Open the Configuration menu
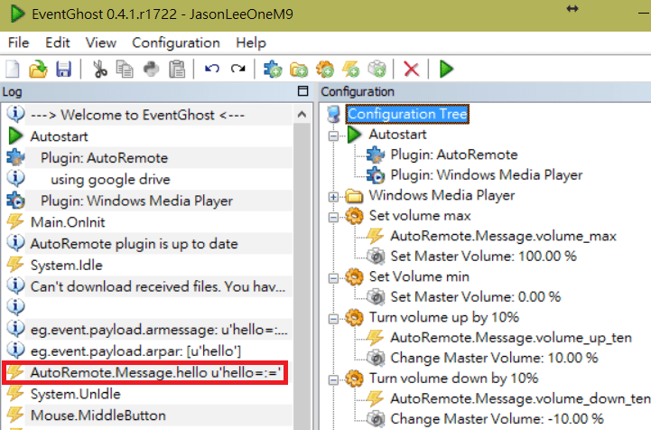651x430 pixels. coord(175,42)
